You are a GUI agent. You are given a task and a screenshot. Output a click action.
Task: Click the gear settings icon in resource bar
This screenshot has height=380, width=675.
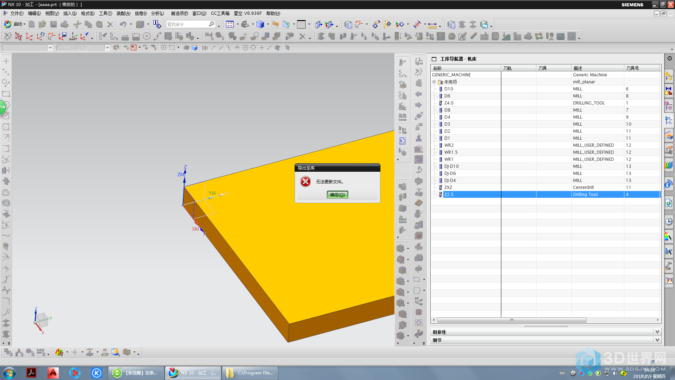(670, 58)
